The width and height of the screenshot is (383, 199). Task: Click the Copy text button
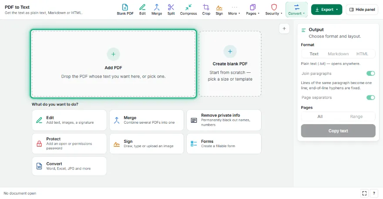coord(338,131)
